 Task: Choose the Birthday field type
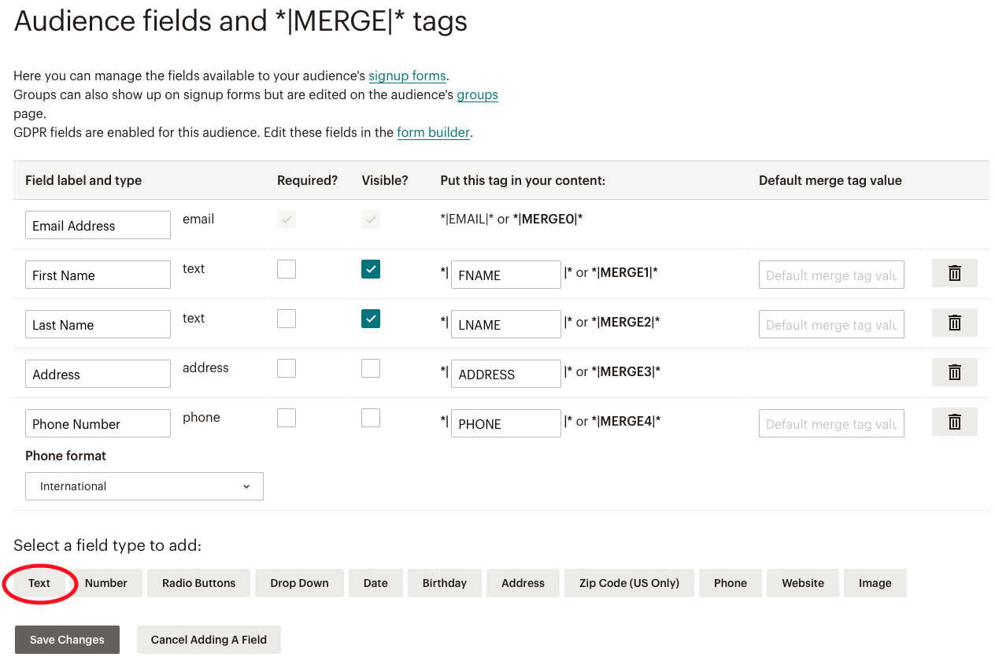click(444, 583)
